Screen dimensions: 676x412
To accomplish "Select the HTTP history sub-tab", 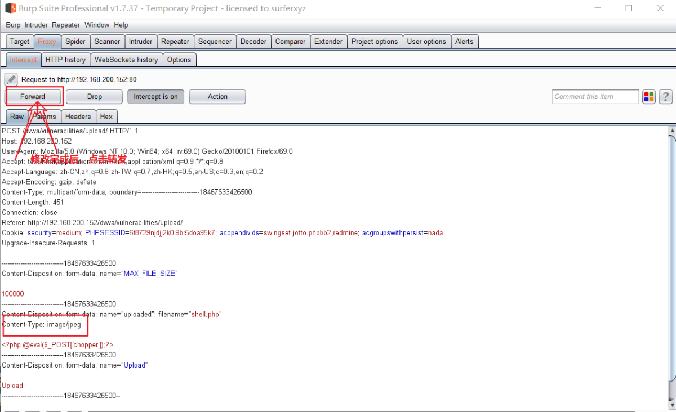I will (x=65, y=60).
